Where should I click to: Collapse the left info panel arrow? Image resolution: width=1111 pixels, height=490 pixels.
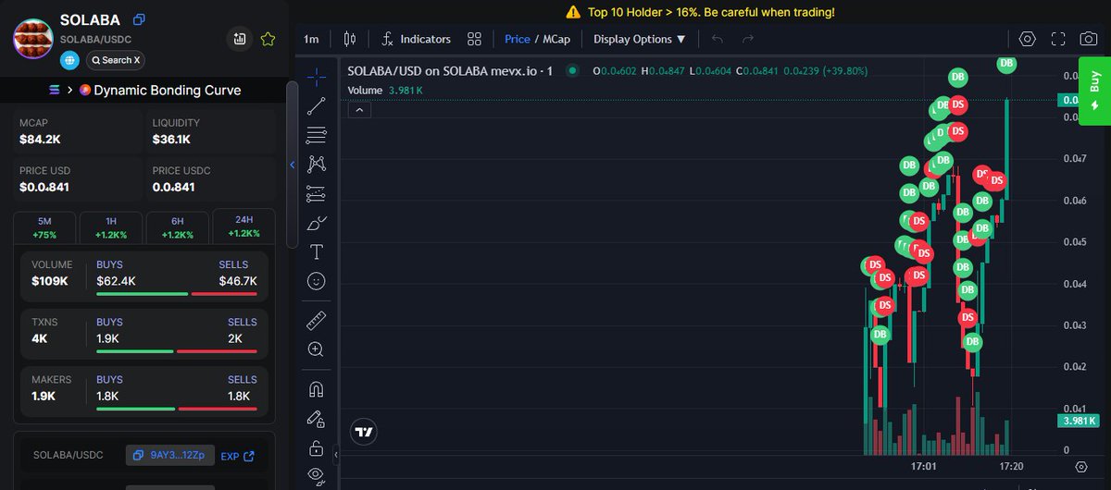[x=293, y=165]
